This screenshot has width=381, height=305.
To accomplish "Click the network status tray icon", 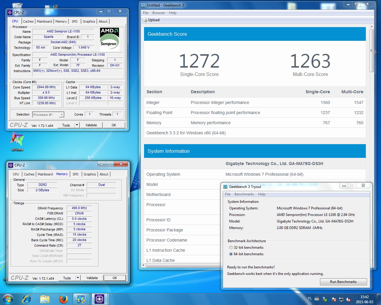I will point(341,299).
